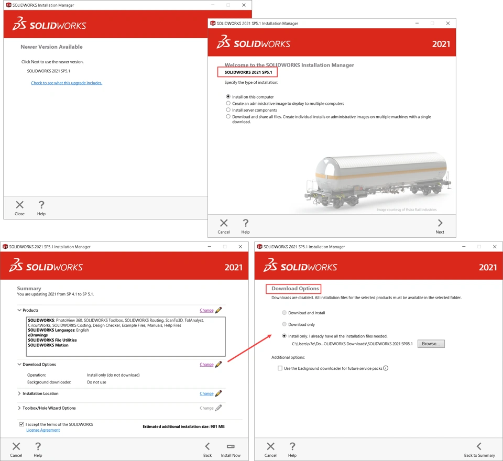Click Back to Summary arrow

[479, 449]
